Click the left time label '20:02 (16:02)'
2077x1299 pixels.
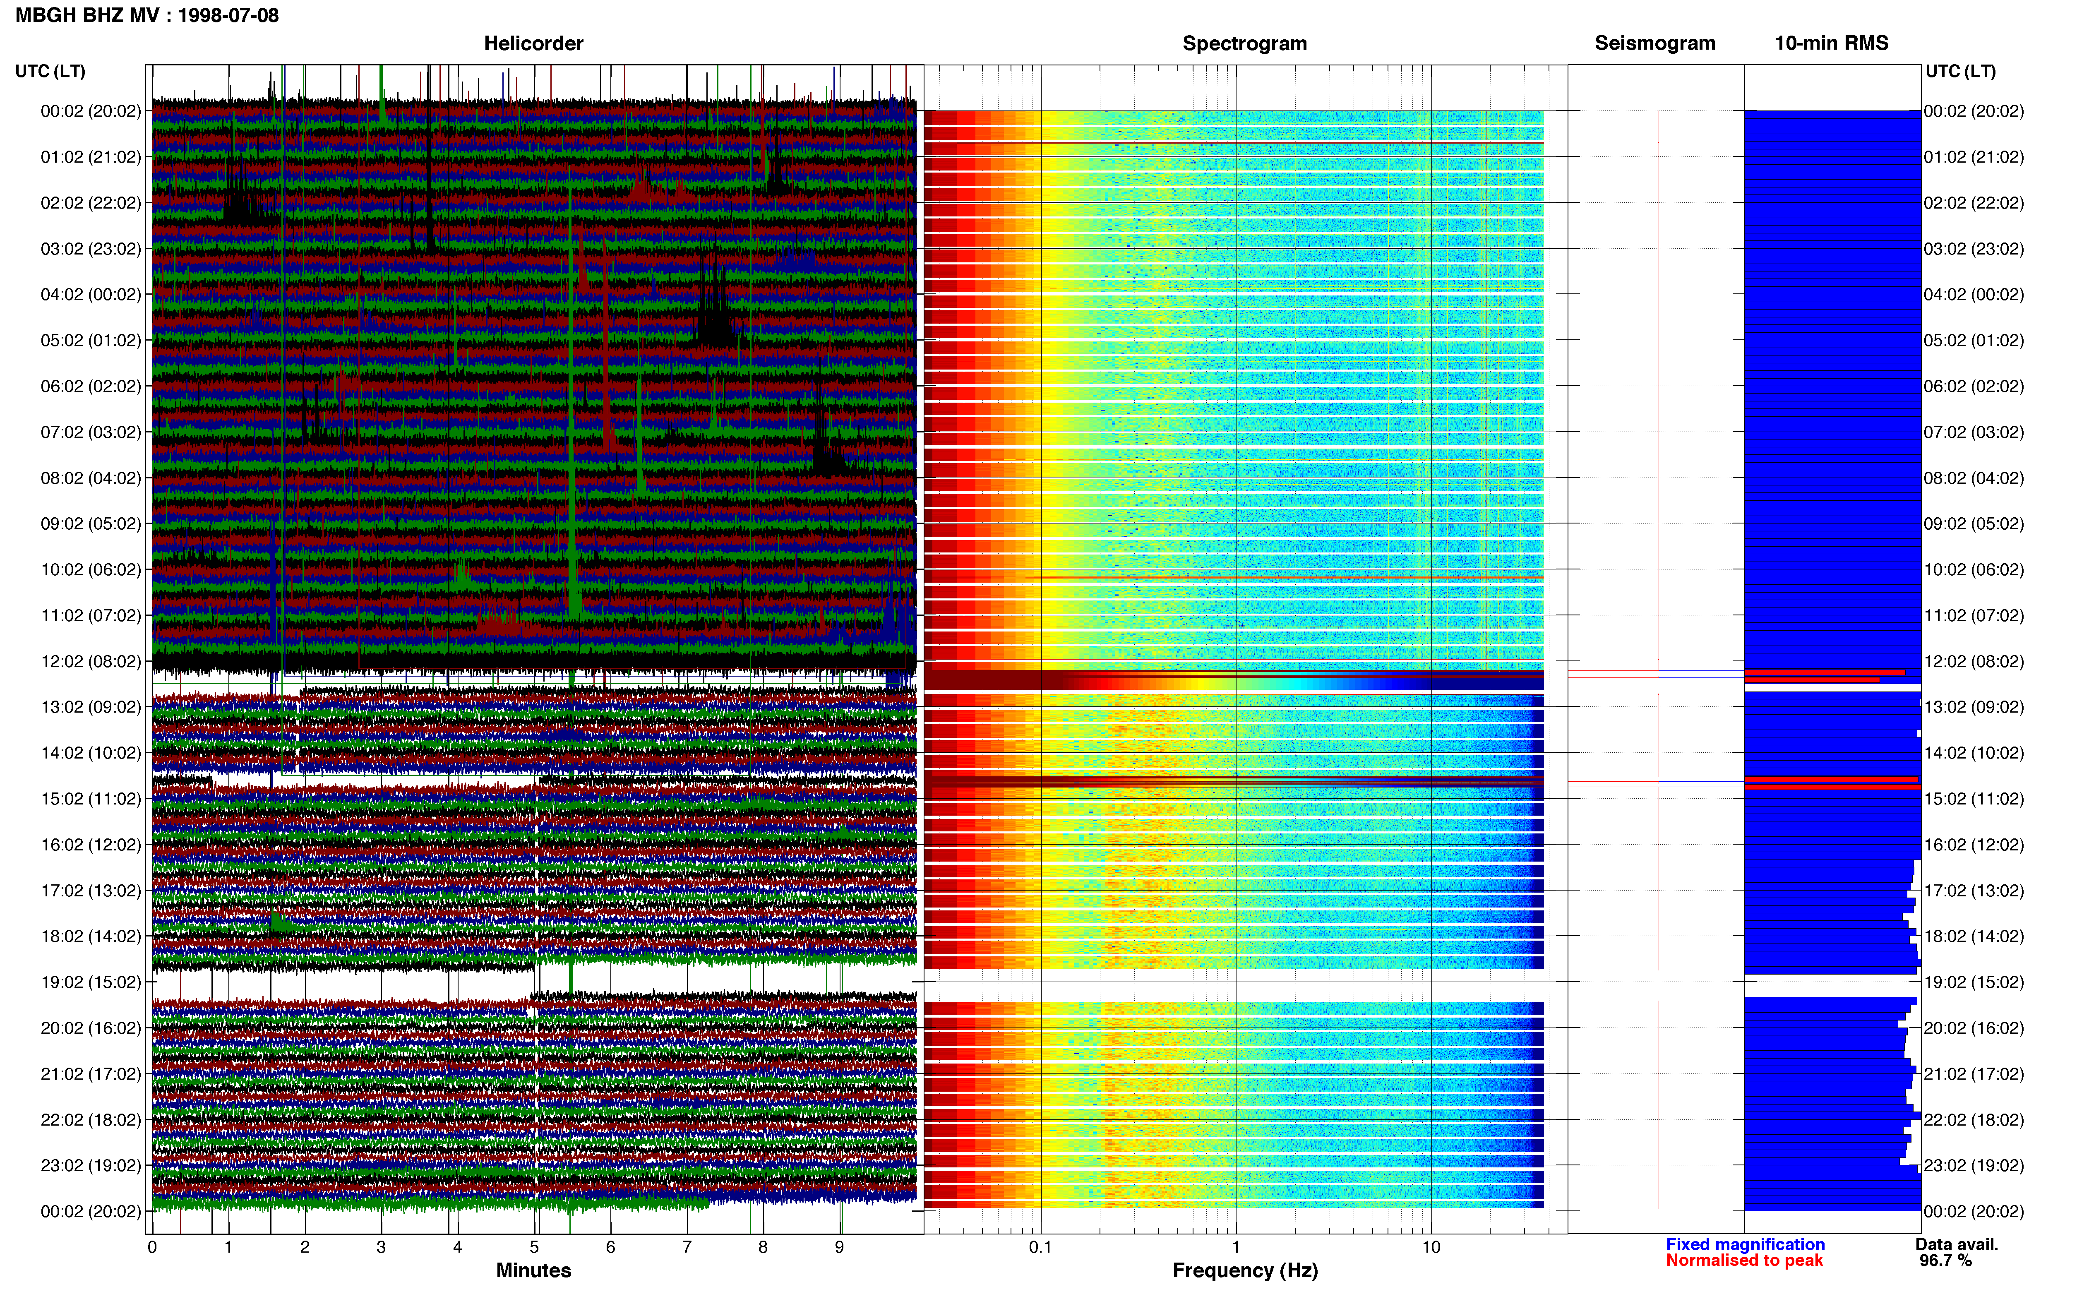pos(91,1028)
